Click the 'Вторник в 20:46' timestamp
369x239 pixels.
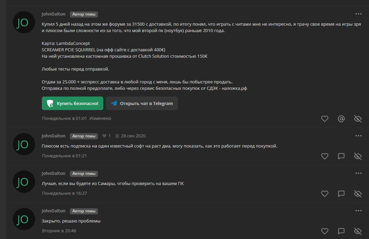(x=59, y=231)
